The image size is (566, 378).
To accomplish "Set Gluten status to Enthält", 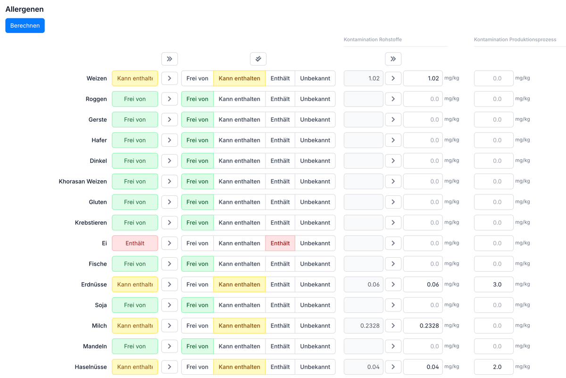I will [x=280, y=202].
